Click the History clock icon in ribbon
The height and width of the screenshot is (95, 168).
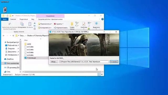89,29
